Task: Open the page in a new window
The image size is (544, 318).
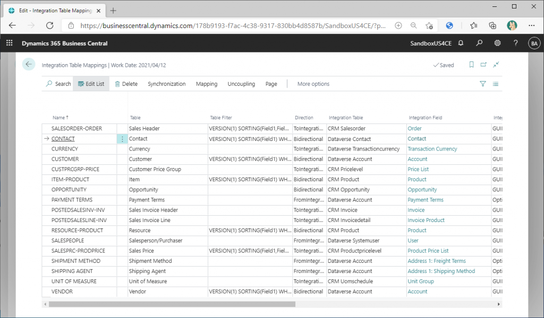Action: click(483, 65)
